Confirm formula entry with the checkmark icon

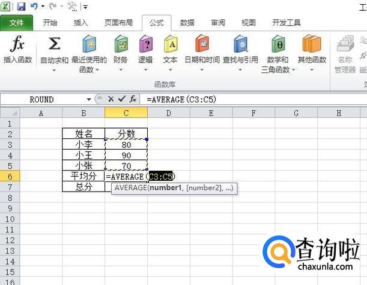(122, 99)
